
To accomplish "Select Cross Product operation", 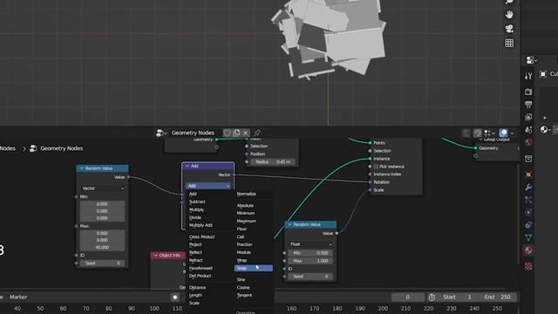I will (x=201, y=236).
